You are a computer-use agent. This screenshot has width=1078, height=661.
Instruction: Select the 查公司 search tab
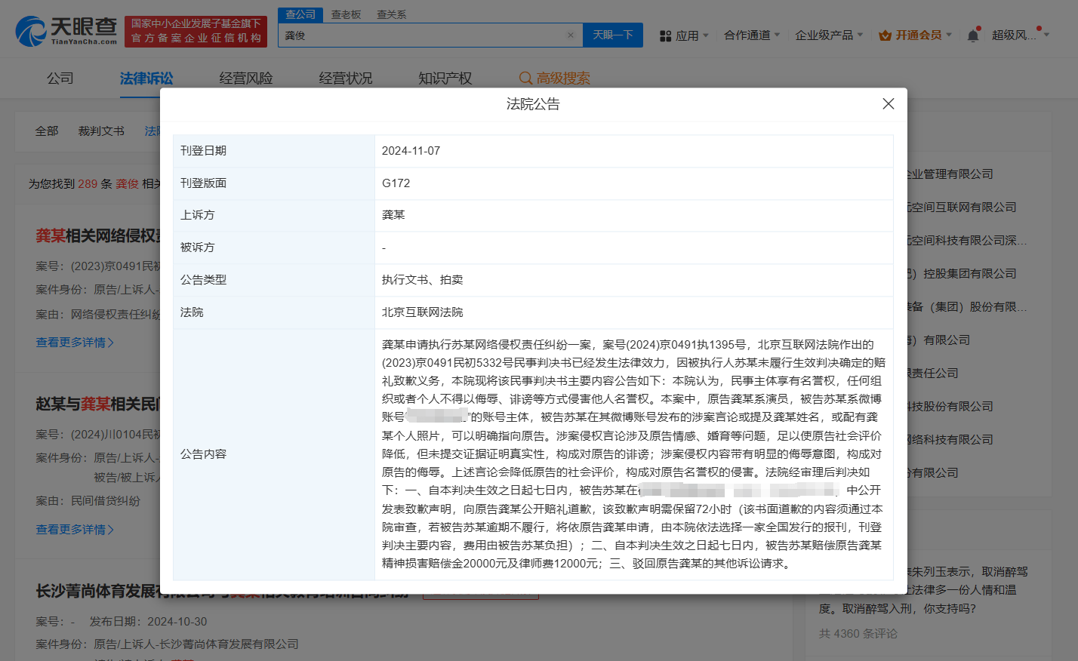coord(300,14)
